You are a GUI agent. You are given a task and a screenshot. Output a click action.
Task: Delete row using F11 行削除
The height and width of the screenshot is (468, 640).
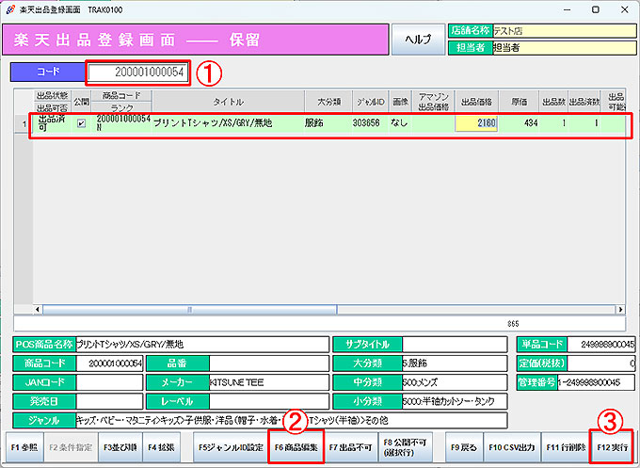pyautogui.click(x=565, y=444)
